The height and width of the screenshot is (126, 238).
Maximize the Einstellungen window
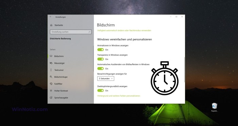[x=176, y=17]
